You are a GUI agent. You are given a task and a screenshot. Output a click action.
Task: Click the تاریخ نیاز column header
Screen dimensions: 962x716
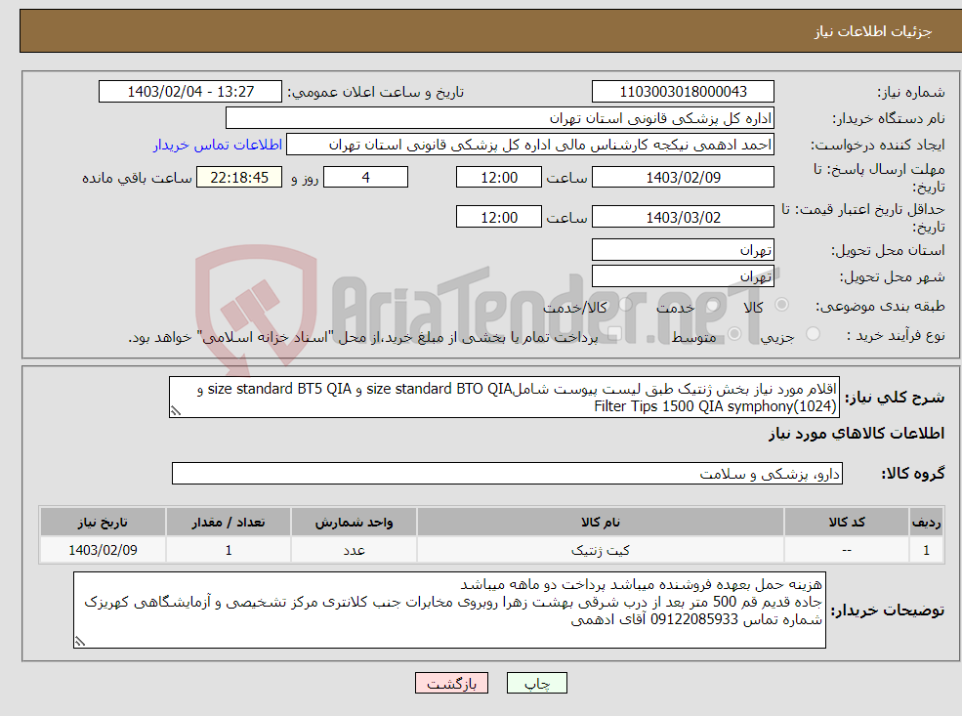pos(103,523)
